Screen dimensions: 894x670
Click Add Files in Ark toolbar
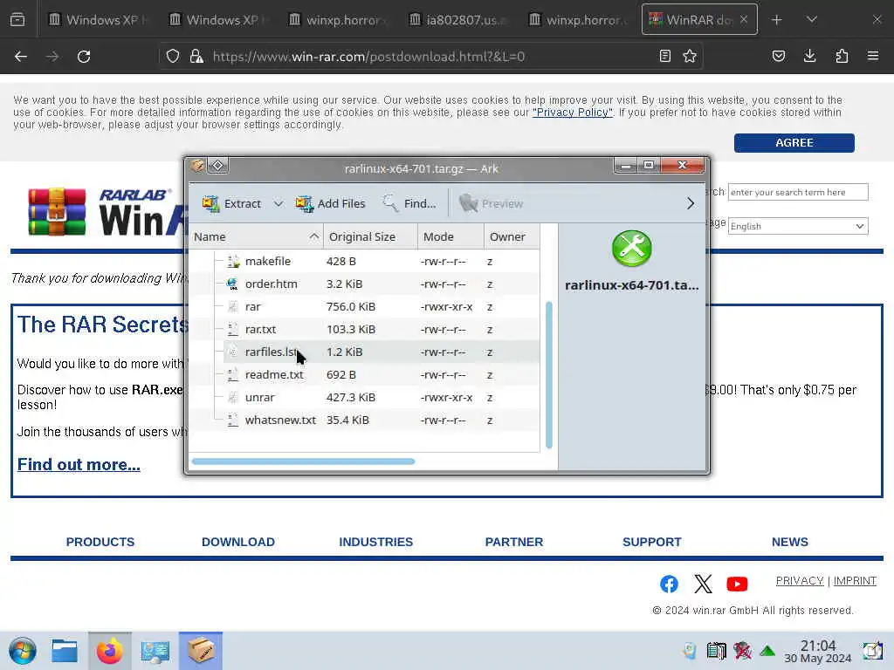[331, 203]
